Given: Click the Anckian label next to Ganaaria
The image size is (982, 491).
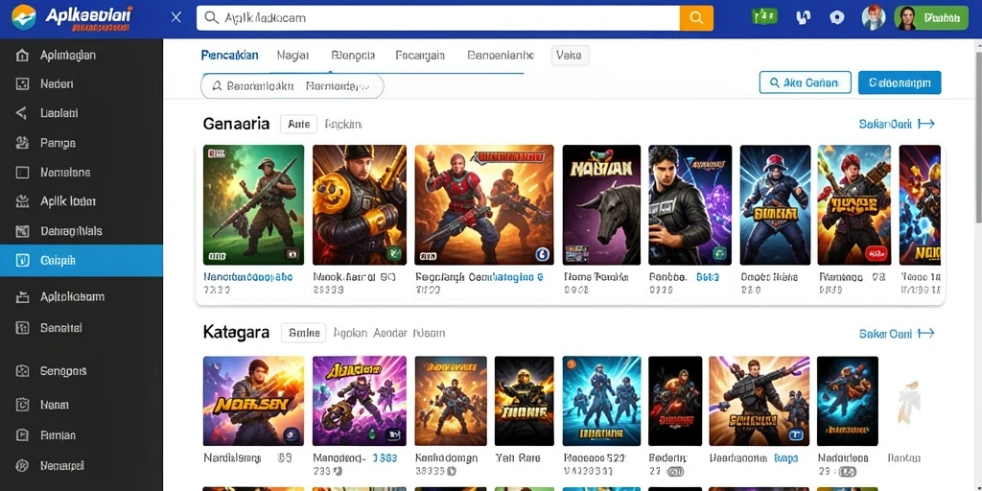Looking at the screenshot, I should 343,124.
